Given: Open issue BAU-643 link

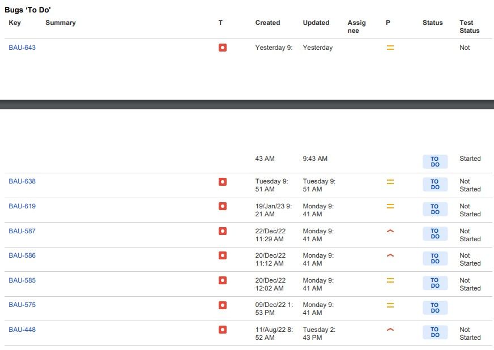Looking at the screenshot, I should coord(22,48).
